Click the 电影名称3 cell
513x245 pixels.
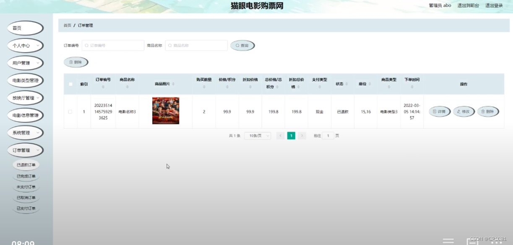(127, 112)
